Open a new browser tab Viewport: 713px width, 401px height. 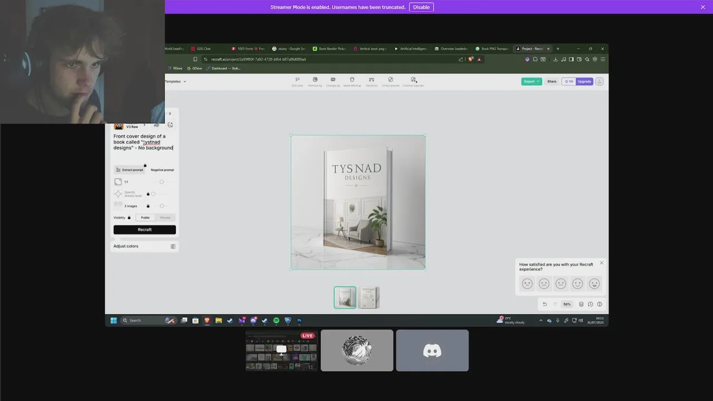coord(558,48)
